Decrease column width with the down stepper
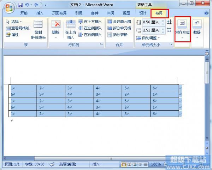The width and height of the screenshot is (212, 170). tap(163, 32)
